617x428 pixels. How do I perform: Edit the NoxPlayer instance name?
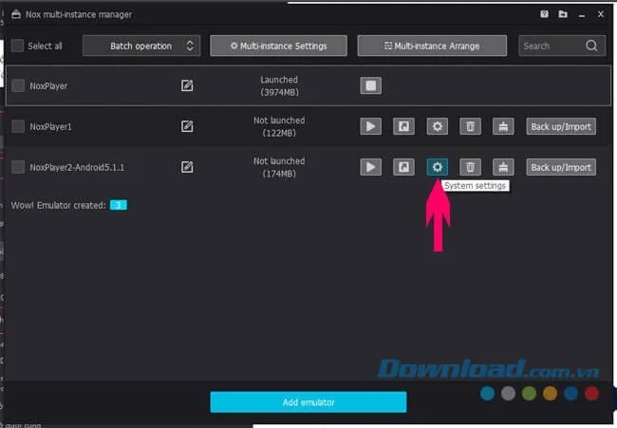tap(187, 85)
